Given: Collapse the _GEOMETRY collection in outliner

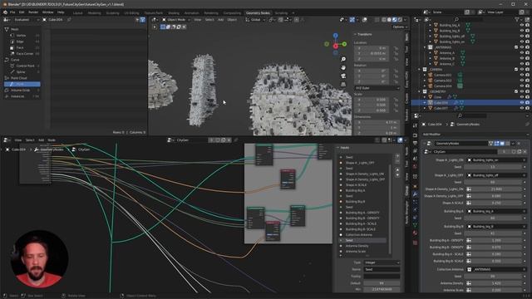Looking at the screenshot, I should coord(419,91).
